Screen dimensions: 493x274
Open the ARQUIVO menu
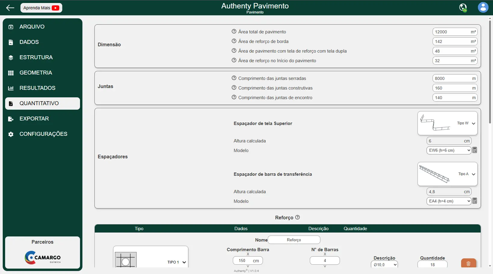(42, 27)
